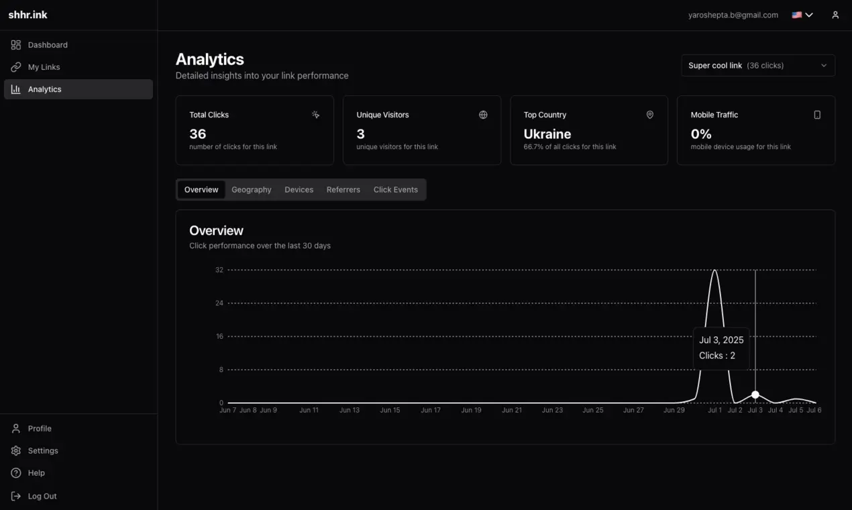852x510 pixels.
Task: Click the Settings gear icon
Action: [x=16, y=450]
